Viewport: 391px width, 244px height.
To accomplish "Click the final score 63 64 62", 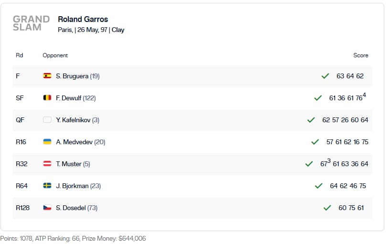I will [350, 76].
